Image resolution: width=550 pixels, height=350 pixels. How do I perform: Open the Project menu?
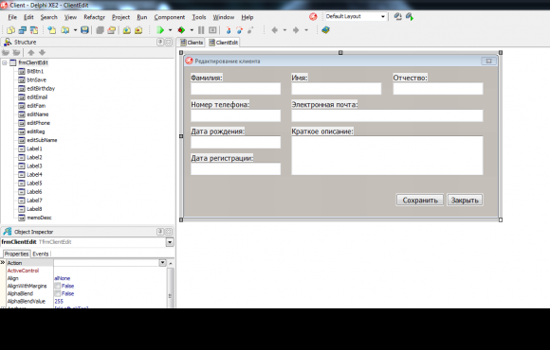120,17
